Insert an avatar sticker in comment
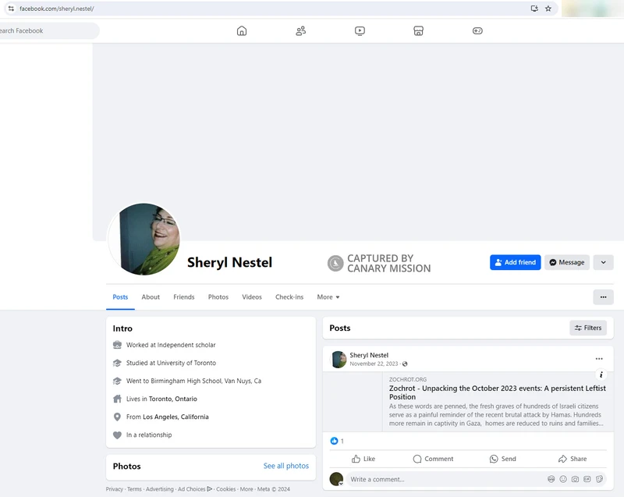Screen dimensions: 624x497 (551, 479)
